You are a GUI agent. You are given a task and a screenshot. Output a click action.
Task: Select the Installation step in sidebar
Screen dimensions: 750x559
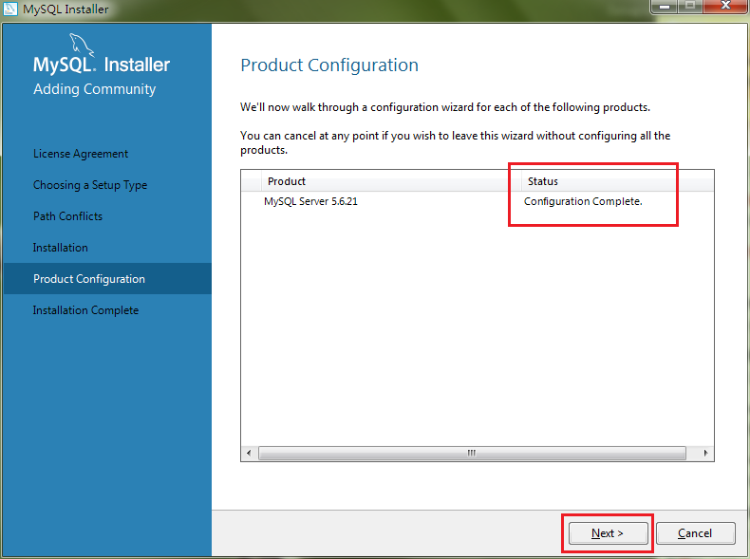[60, 248]
